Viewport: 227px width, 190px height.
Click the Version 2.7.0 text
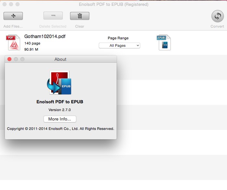click(x=60, y=110)
